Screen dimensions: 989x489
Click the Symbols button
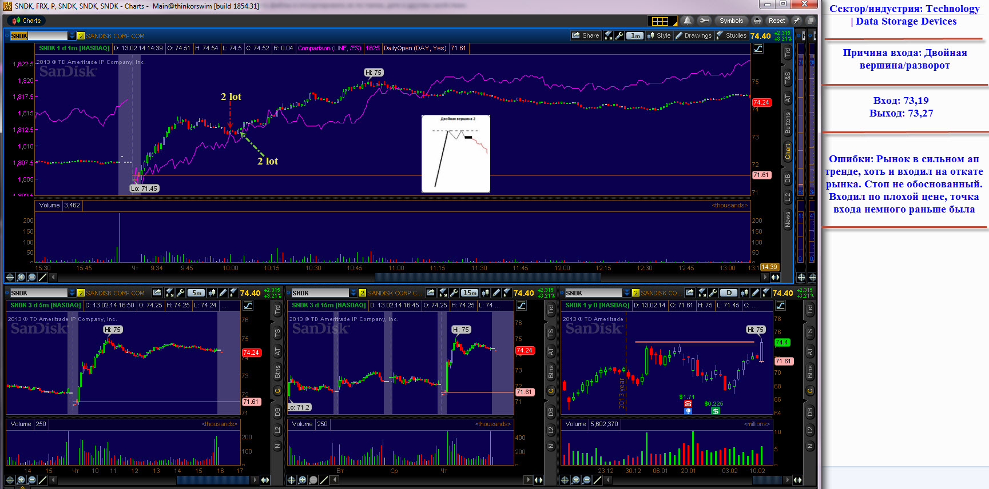click(x=731, y=21)
